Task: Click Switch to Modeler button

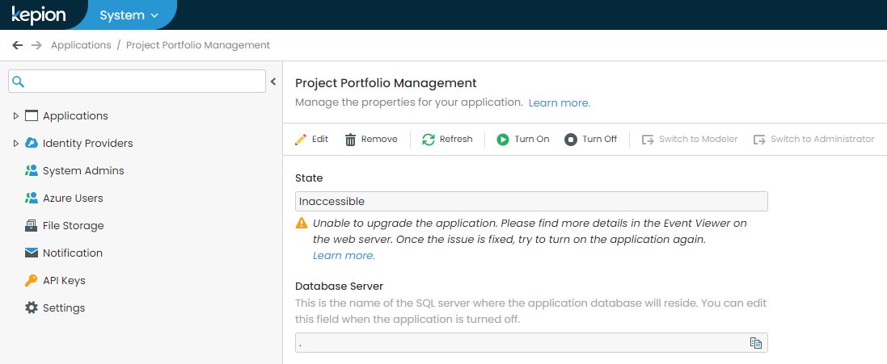Action: pyautogui.click(x=690, y=140)
